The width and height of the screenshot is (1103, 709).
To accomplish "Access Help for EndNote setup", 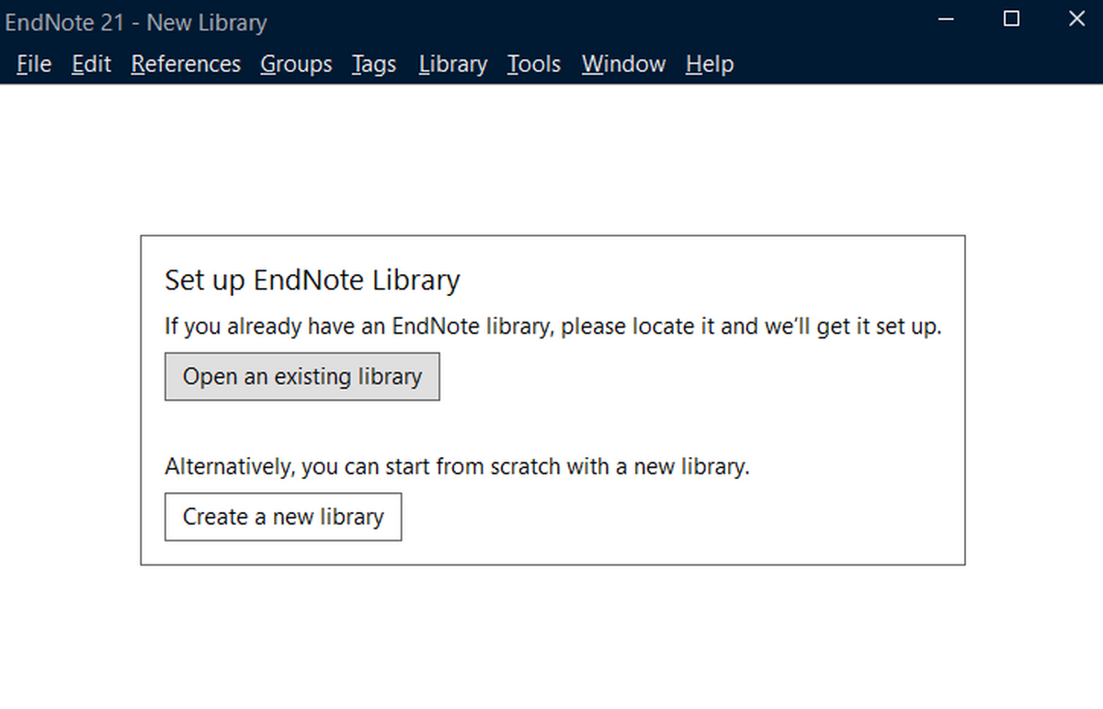I will [x=709, y=63].
